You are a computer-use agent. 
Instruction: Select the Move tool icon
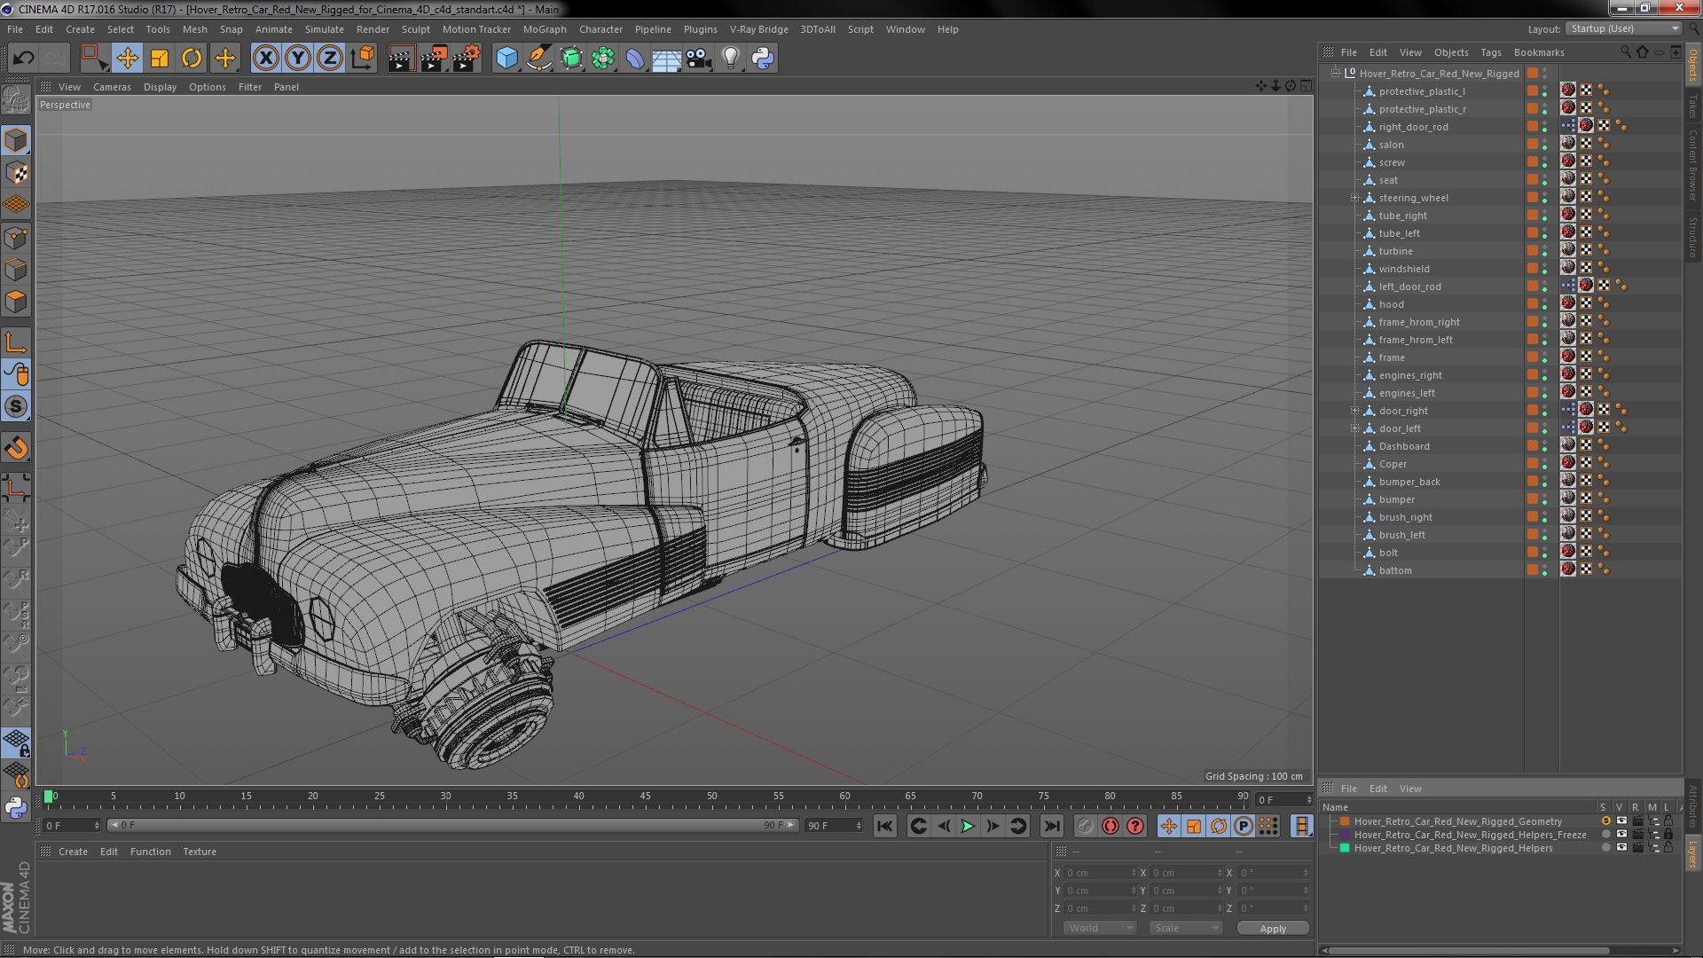(x=127, y=59)
